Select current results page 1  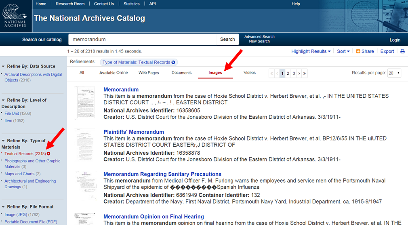(282, 74)
